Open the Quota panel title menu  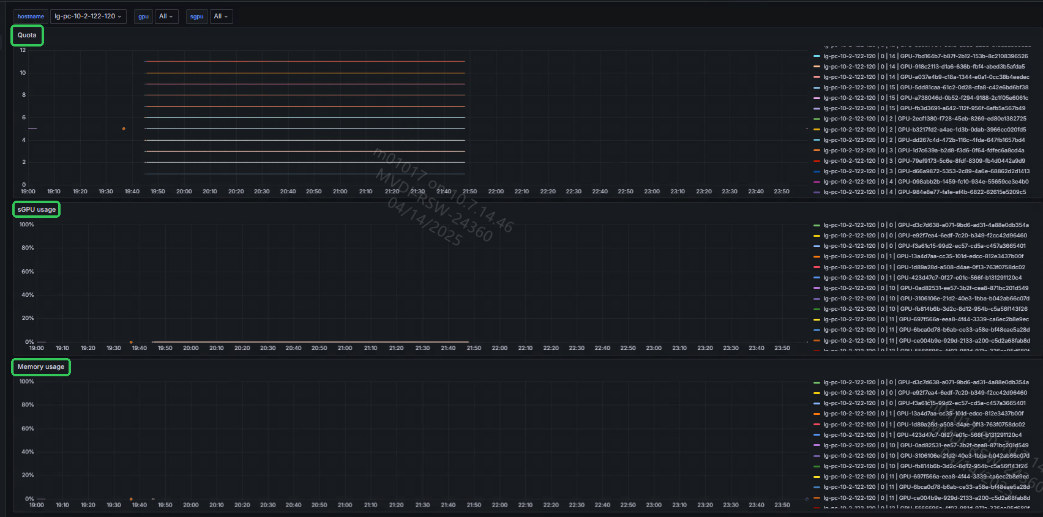click(27, 35)
